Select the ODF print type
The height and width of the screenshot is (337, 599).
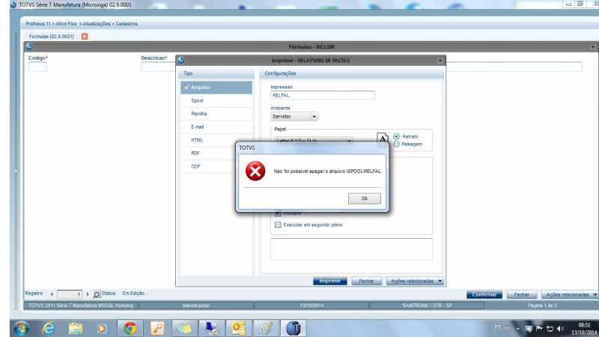point(208,166)
